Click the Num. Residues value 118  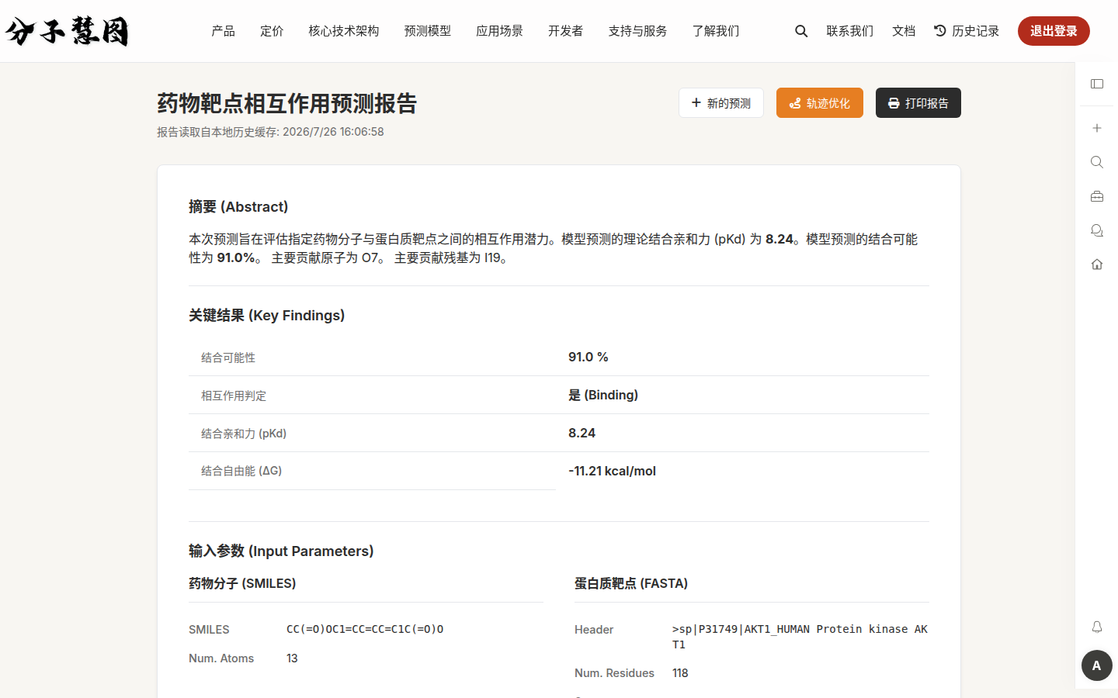click(680, 673)
